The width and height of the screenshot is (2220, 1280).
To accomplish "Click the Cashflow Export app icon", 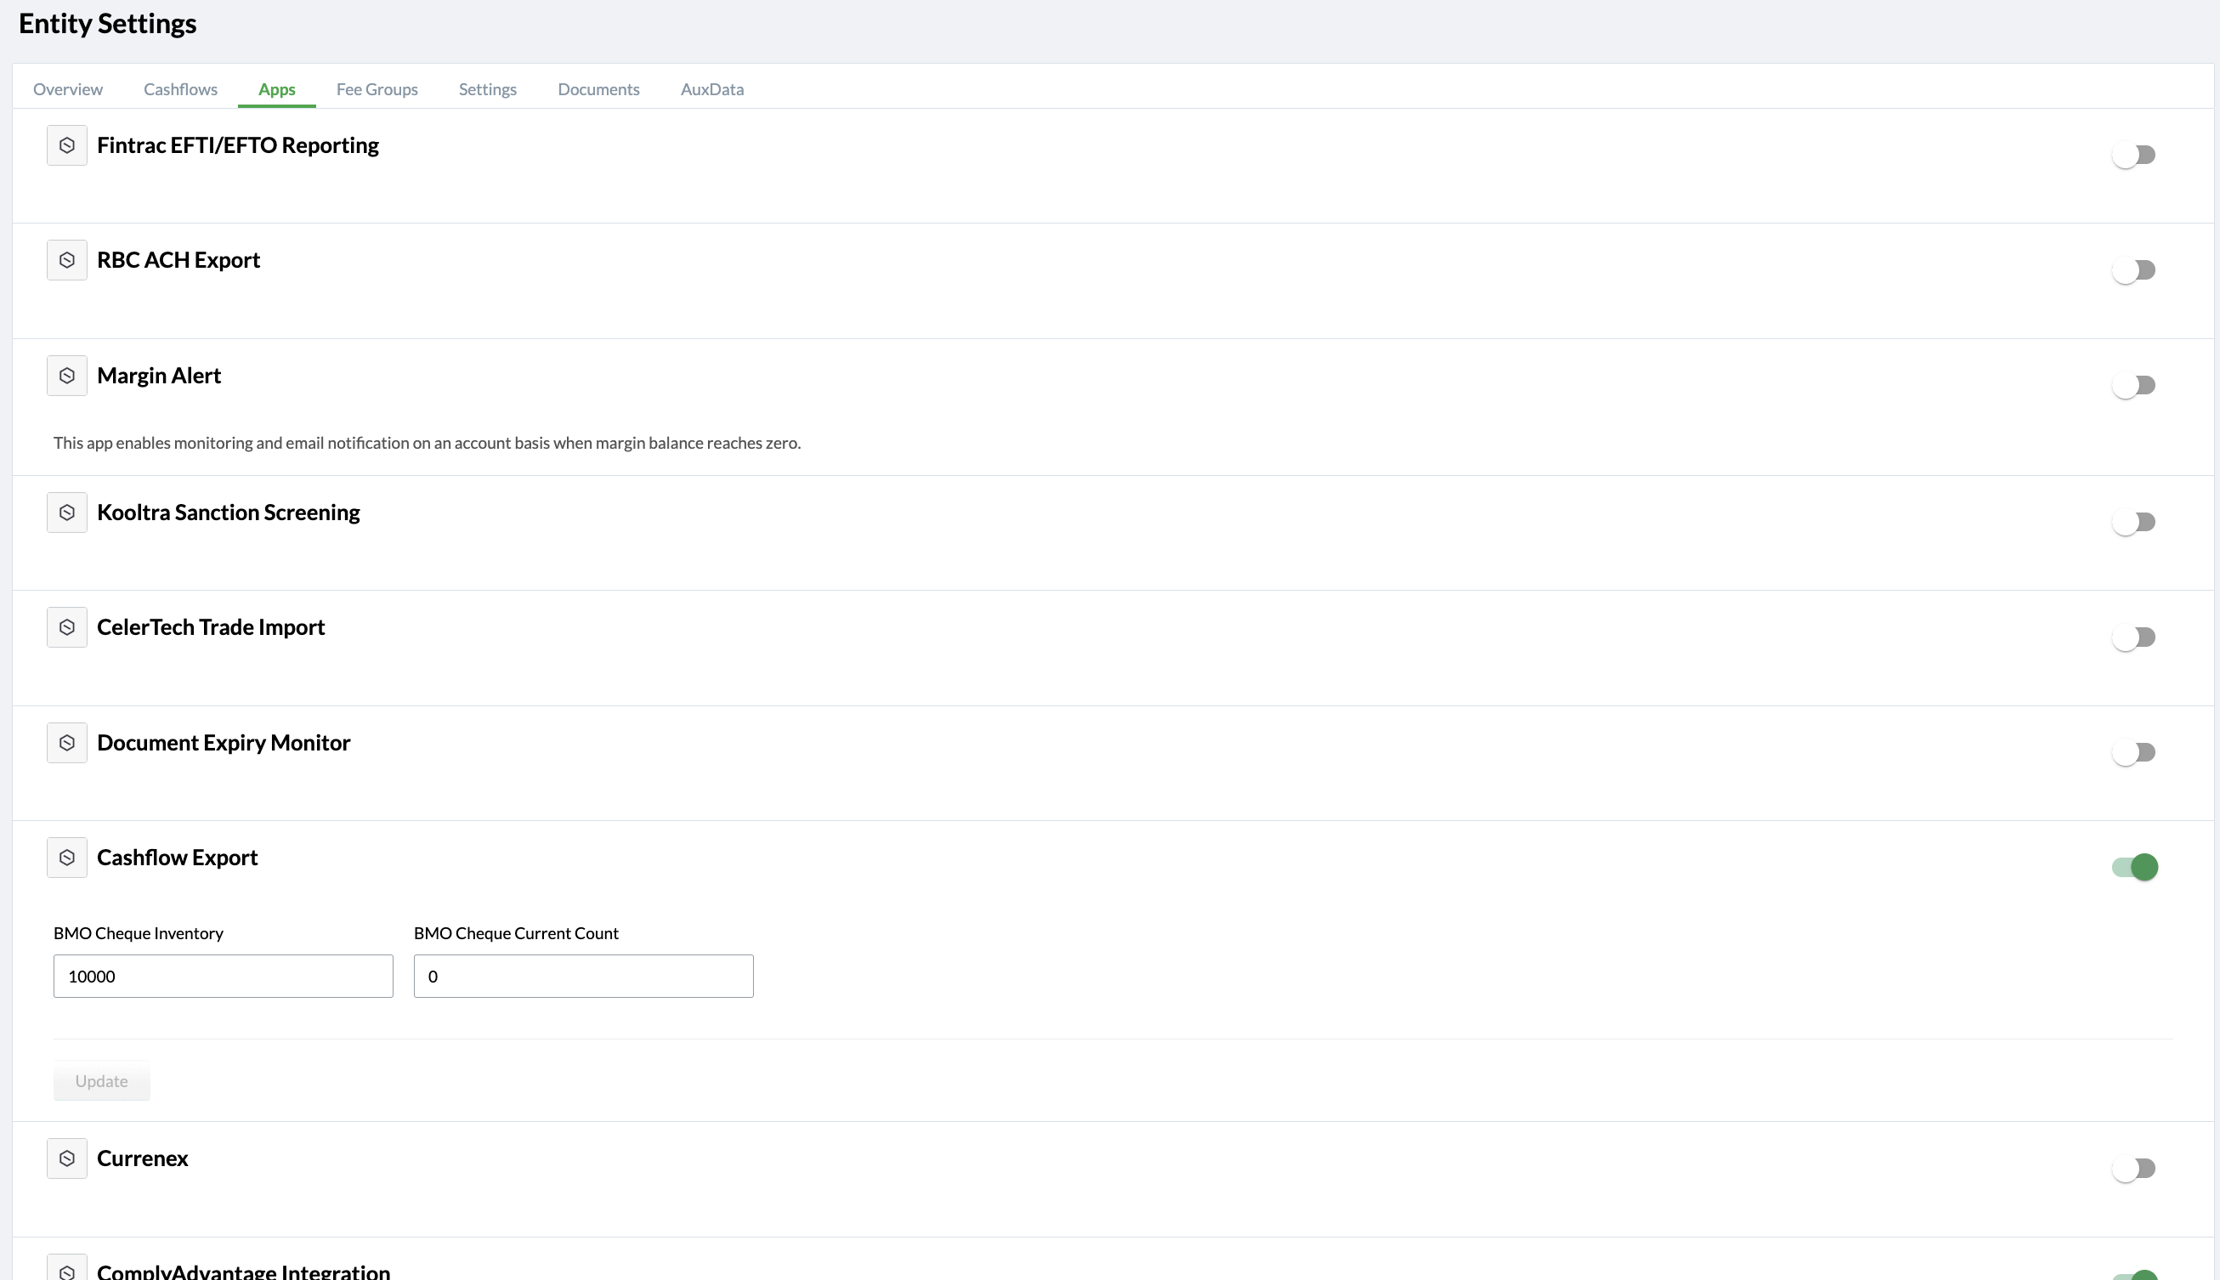I will [67, 858].
